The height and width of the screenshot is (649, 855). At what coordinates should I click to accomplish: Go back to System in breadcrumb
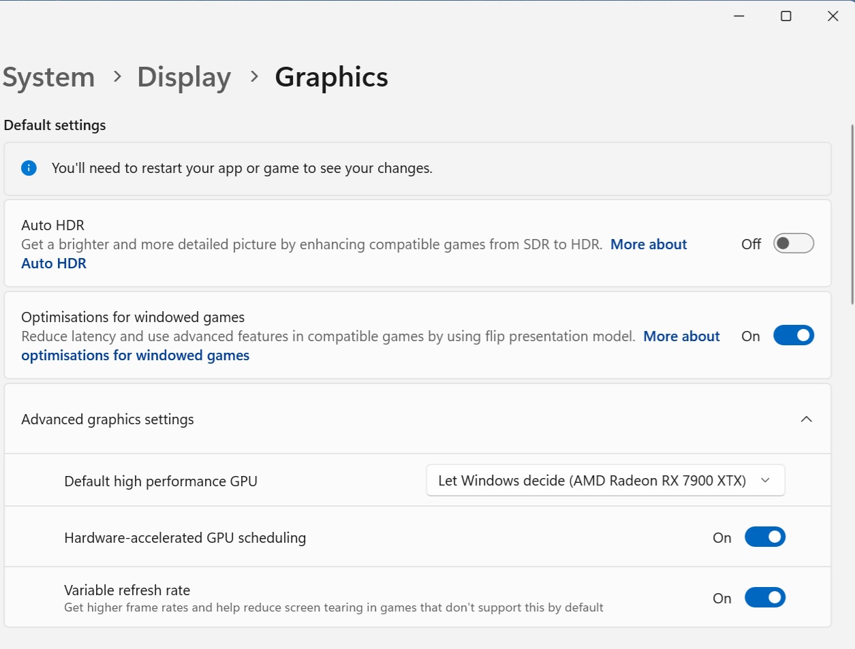point(49,77)
